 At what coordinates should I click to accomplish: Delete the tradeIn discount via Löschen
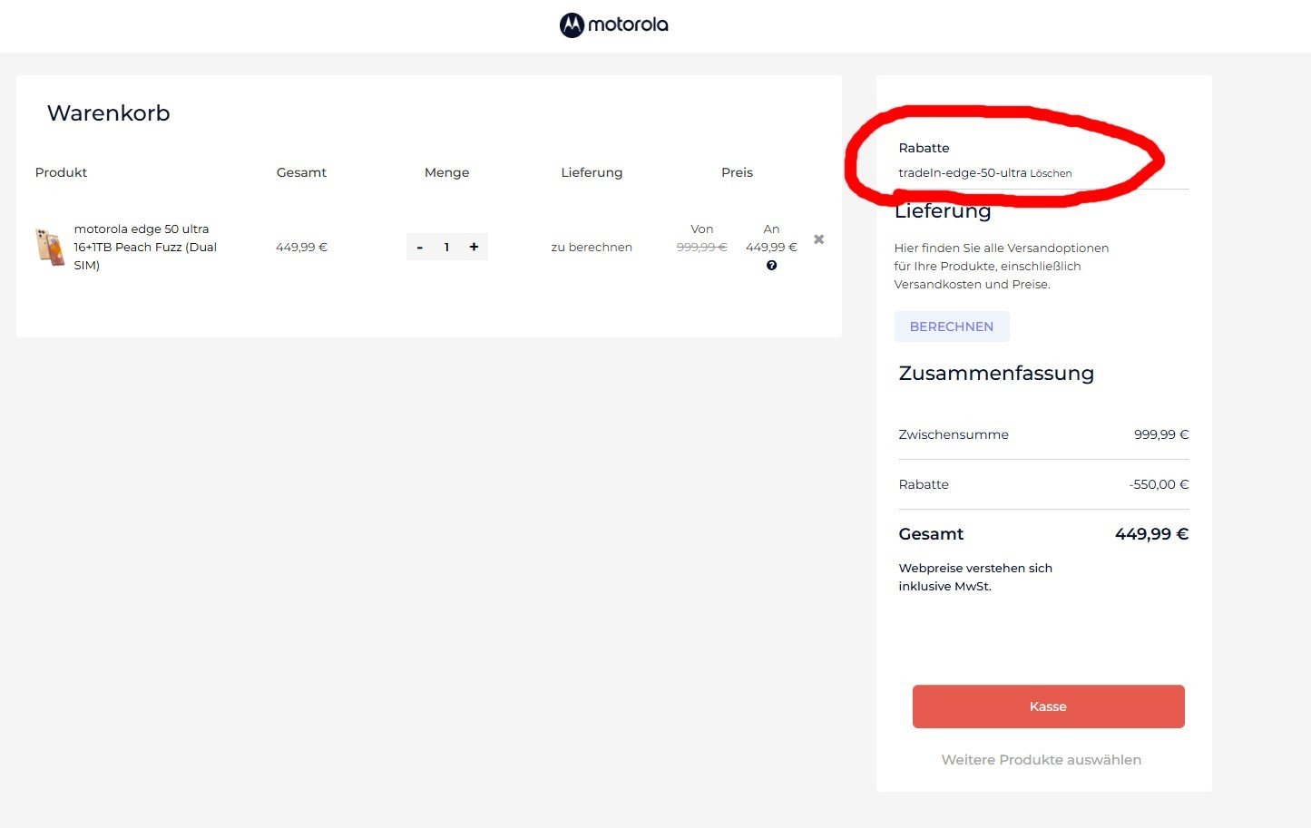coord(1051,173)
